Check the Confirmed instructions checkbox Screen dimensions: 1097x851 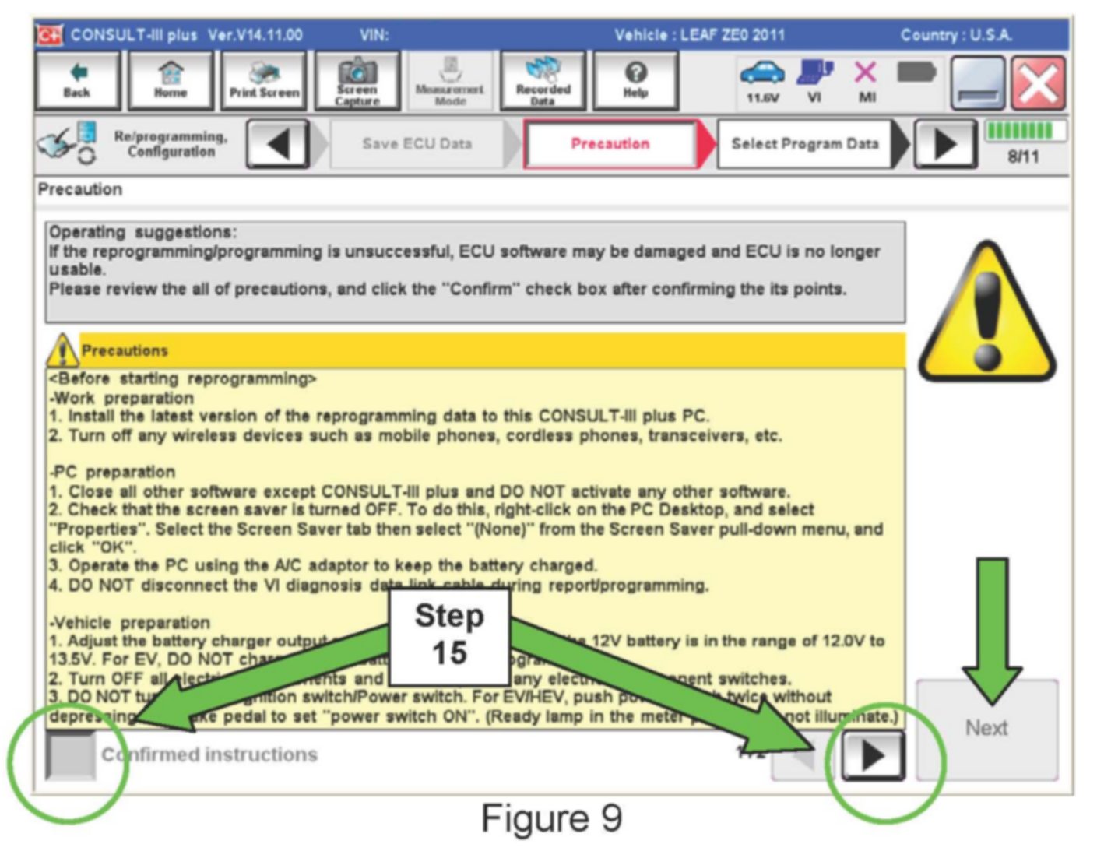pyautogui.click(x=70, y=755)
